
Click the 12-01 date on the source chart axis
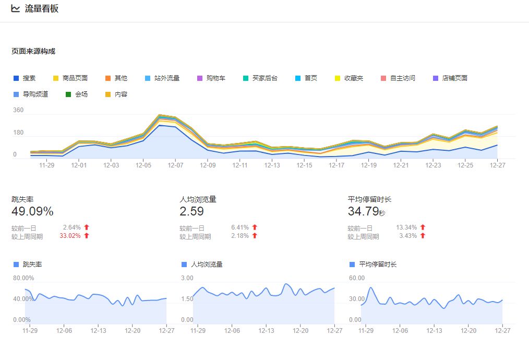pos(79,165)
